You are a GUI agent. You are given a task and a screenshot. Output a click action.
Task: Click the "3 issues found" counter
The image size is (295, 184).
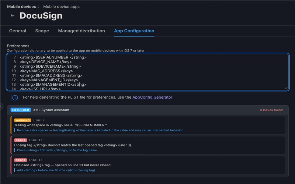click(271, 110)
